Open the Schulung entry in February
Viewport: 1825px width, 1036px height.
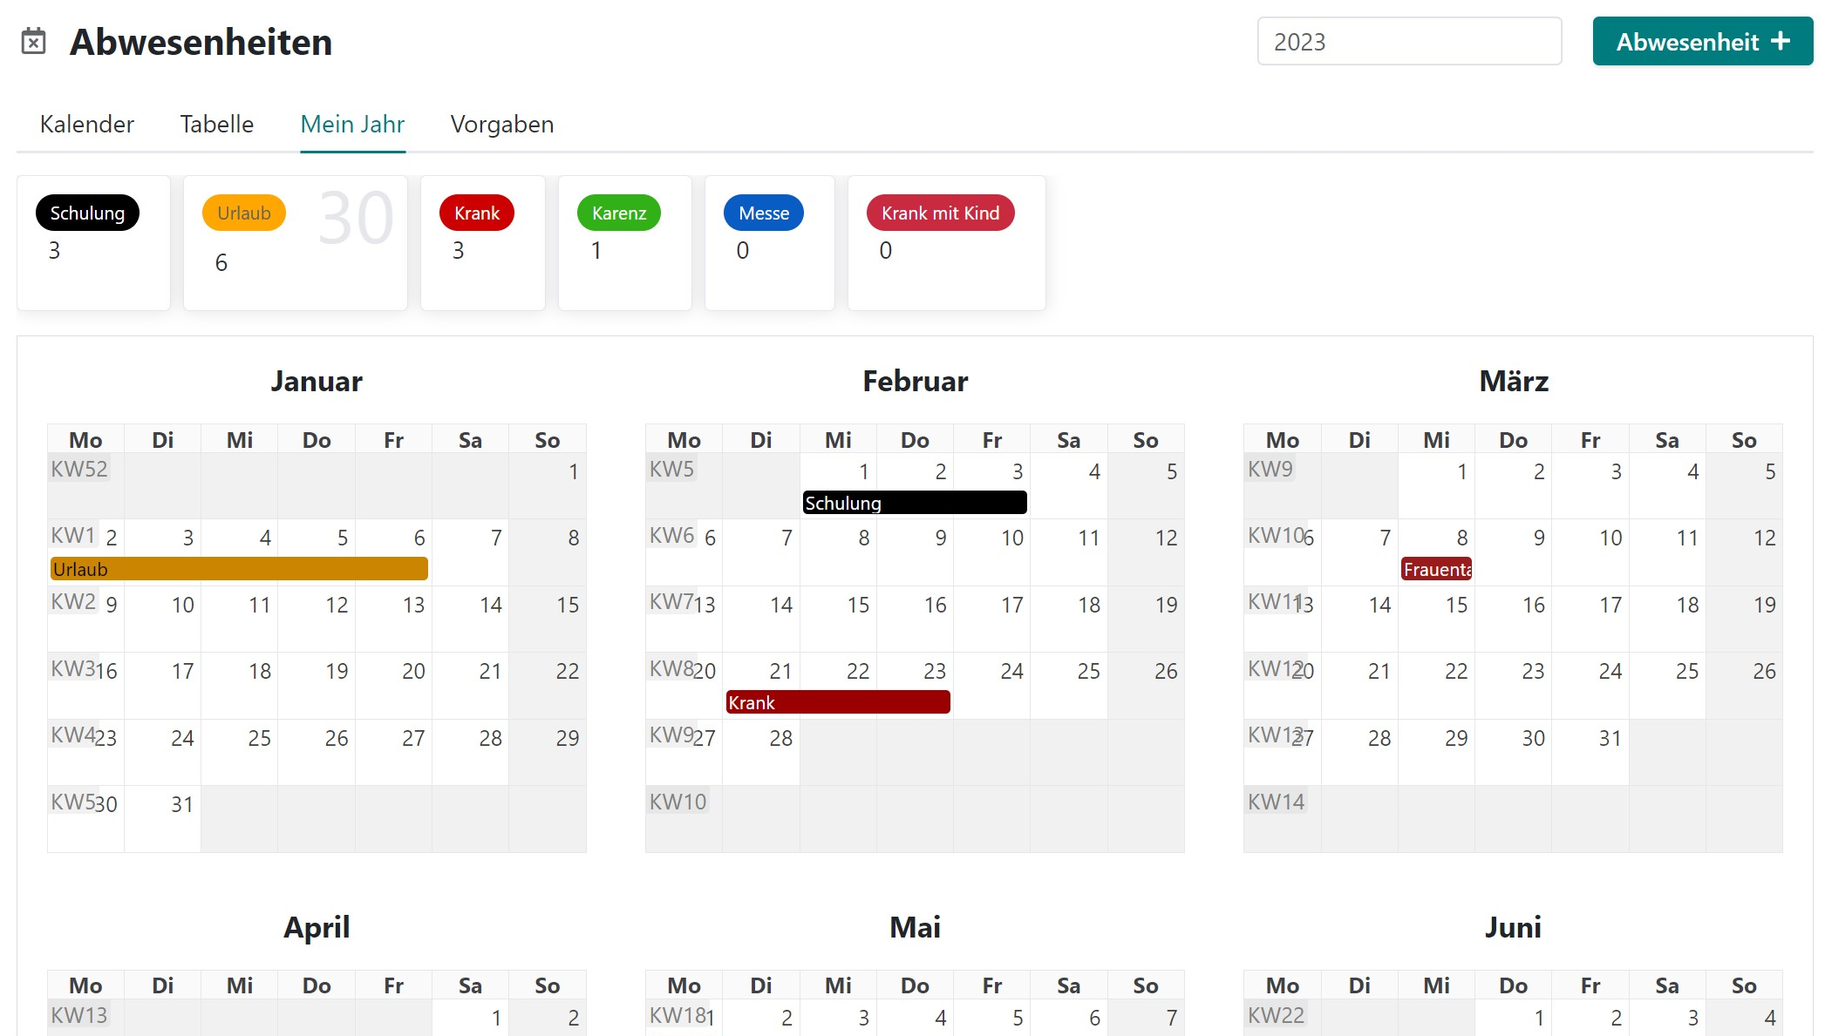914,503
